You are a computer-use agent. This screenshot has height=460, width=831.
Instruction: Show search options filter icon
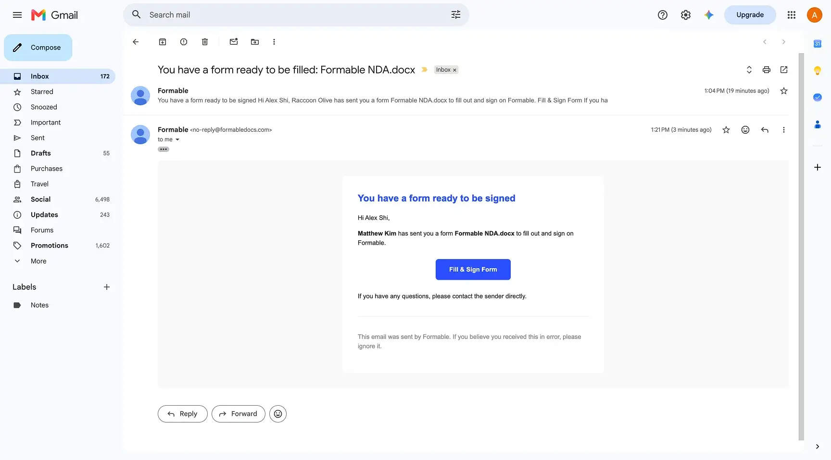click(456, 15)
